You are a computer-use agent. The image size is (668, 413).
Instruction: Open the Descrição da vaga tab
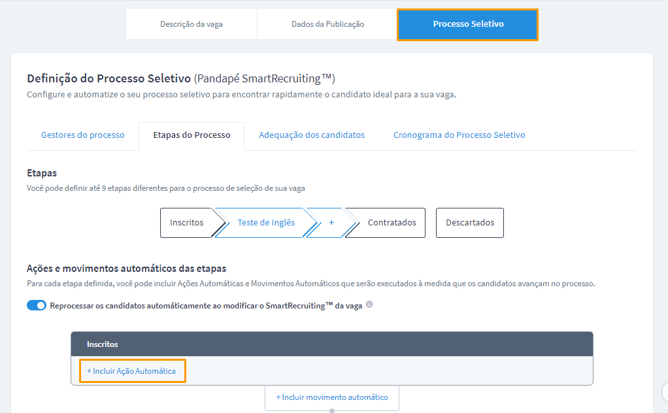pyautogui.click(x=191, y=24)
